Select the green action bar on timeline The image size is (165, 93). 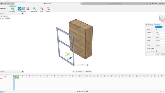(17, 76)
